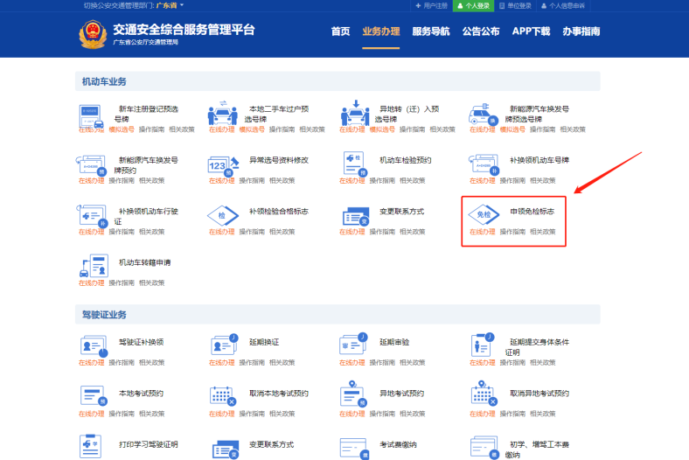This screenshot has width=689, height=460.
Task: Click the 打印学习驾驶证明 title text
Action: coord(149,444)
